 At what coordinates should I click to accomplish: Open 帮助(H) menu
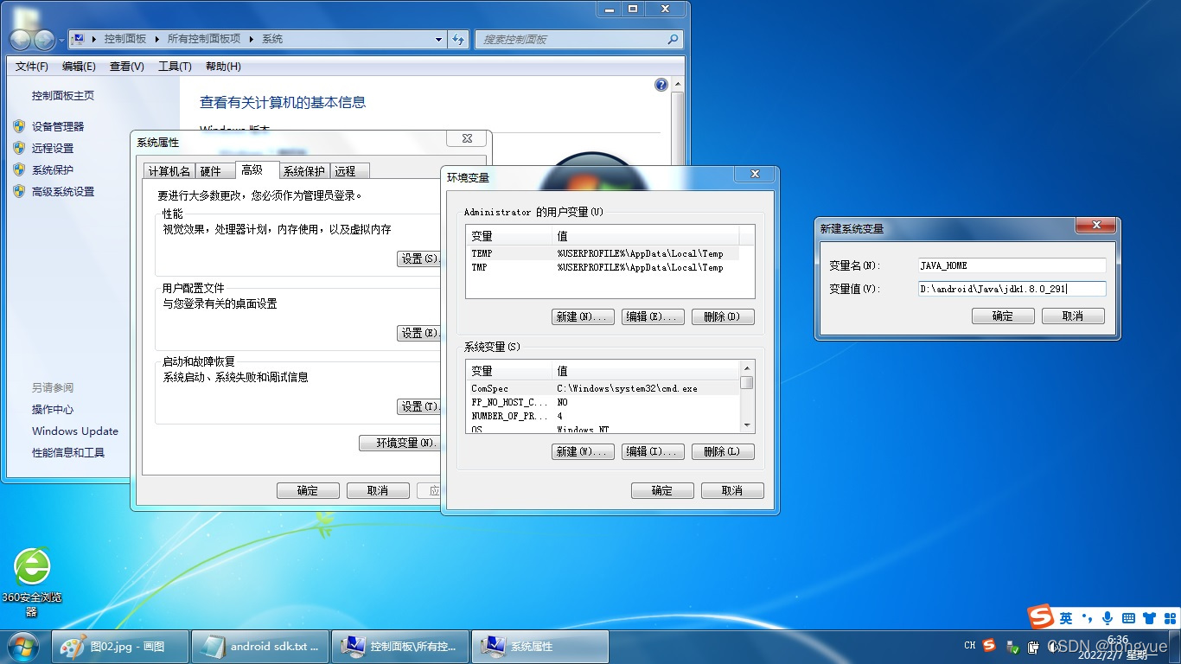(x=223, y=67)
